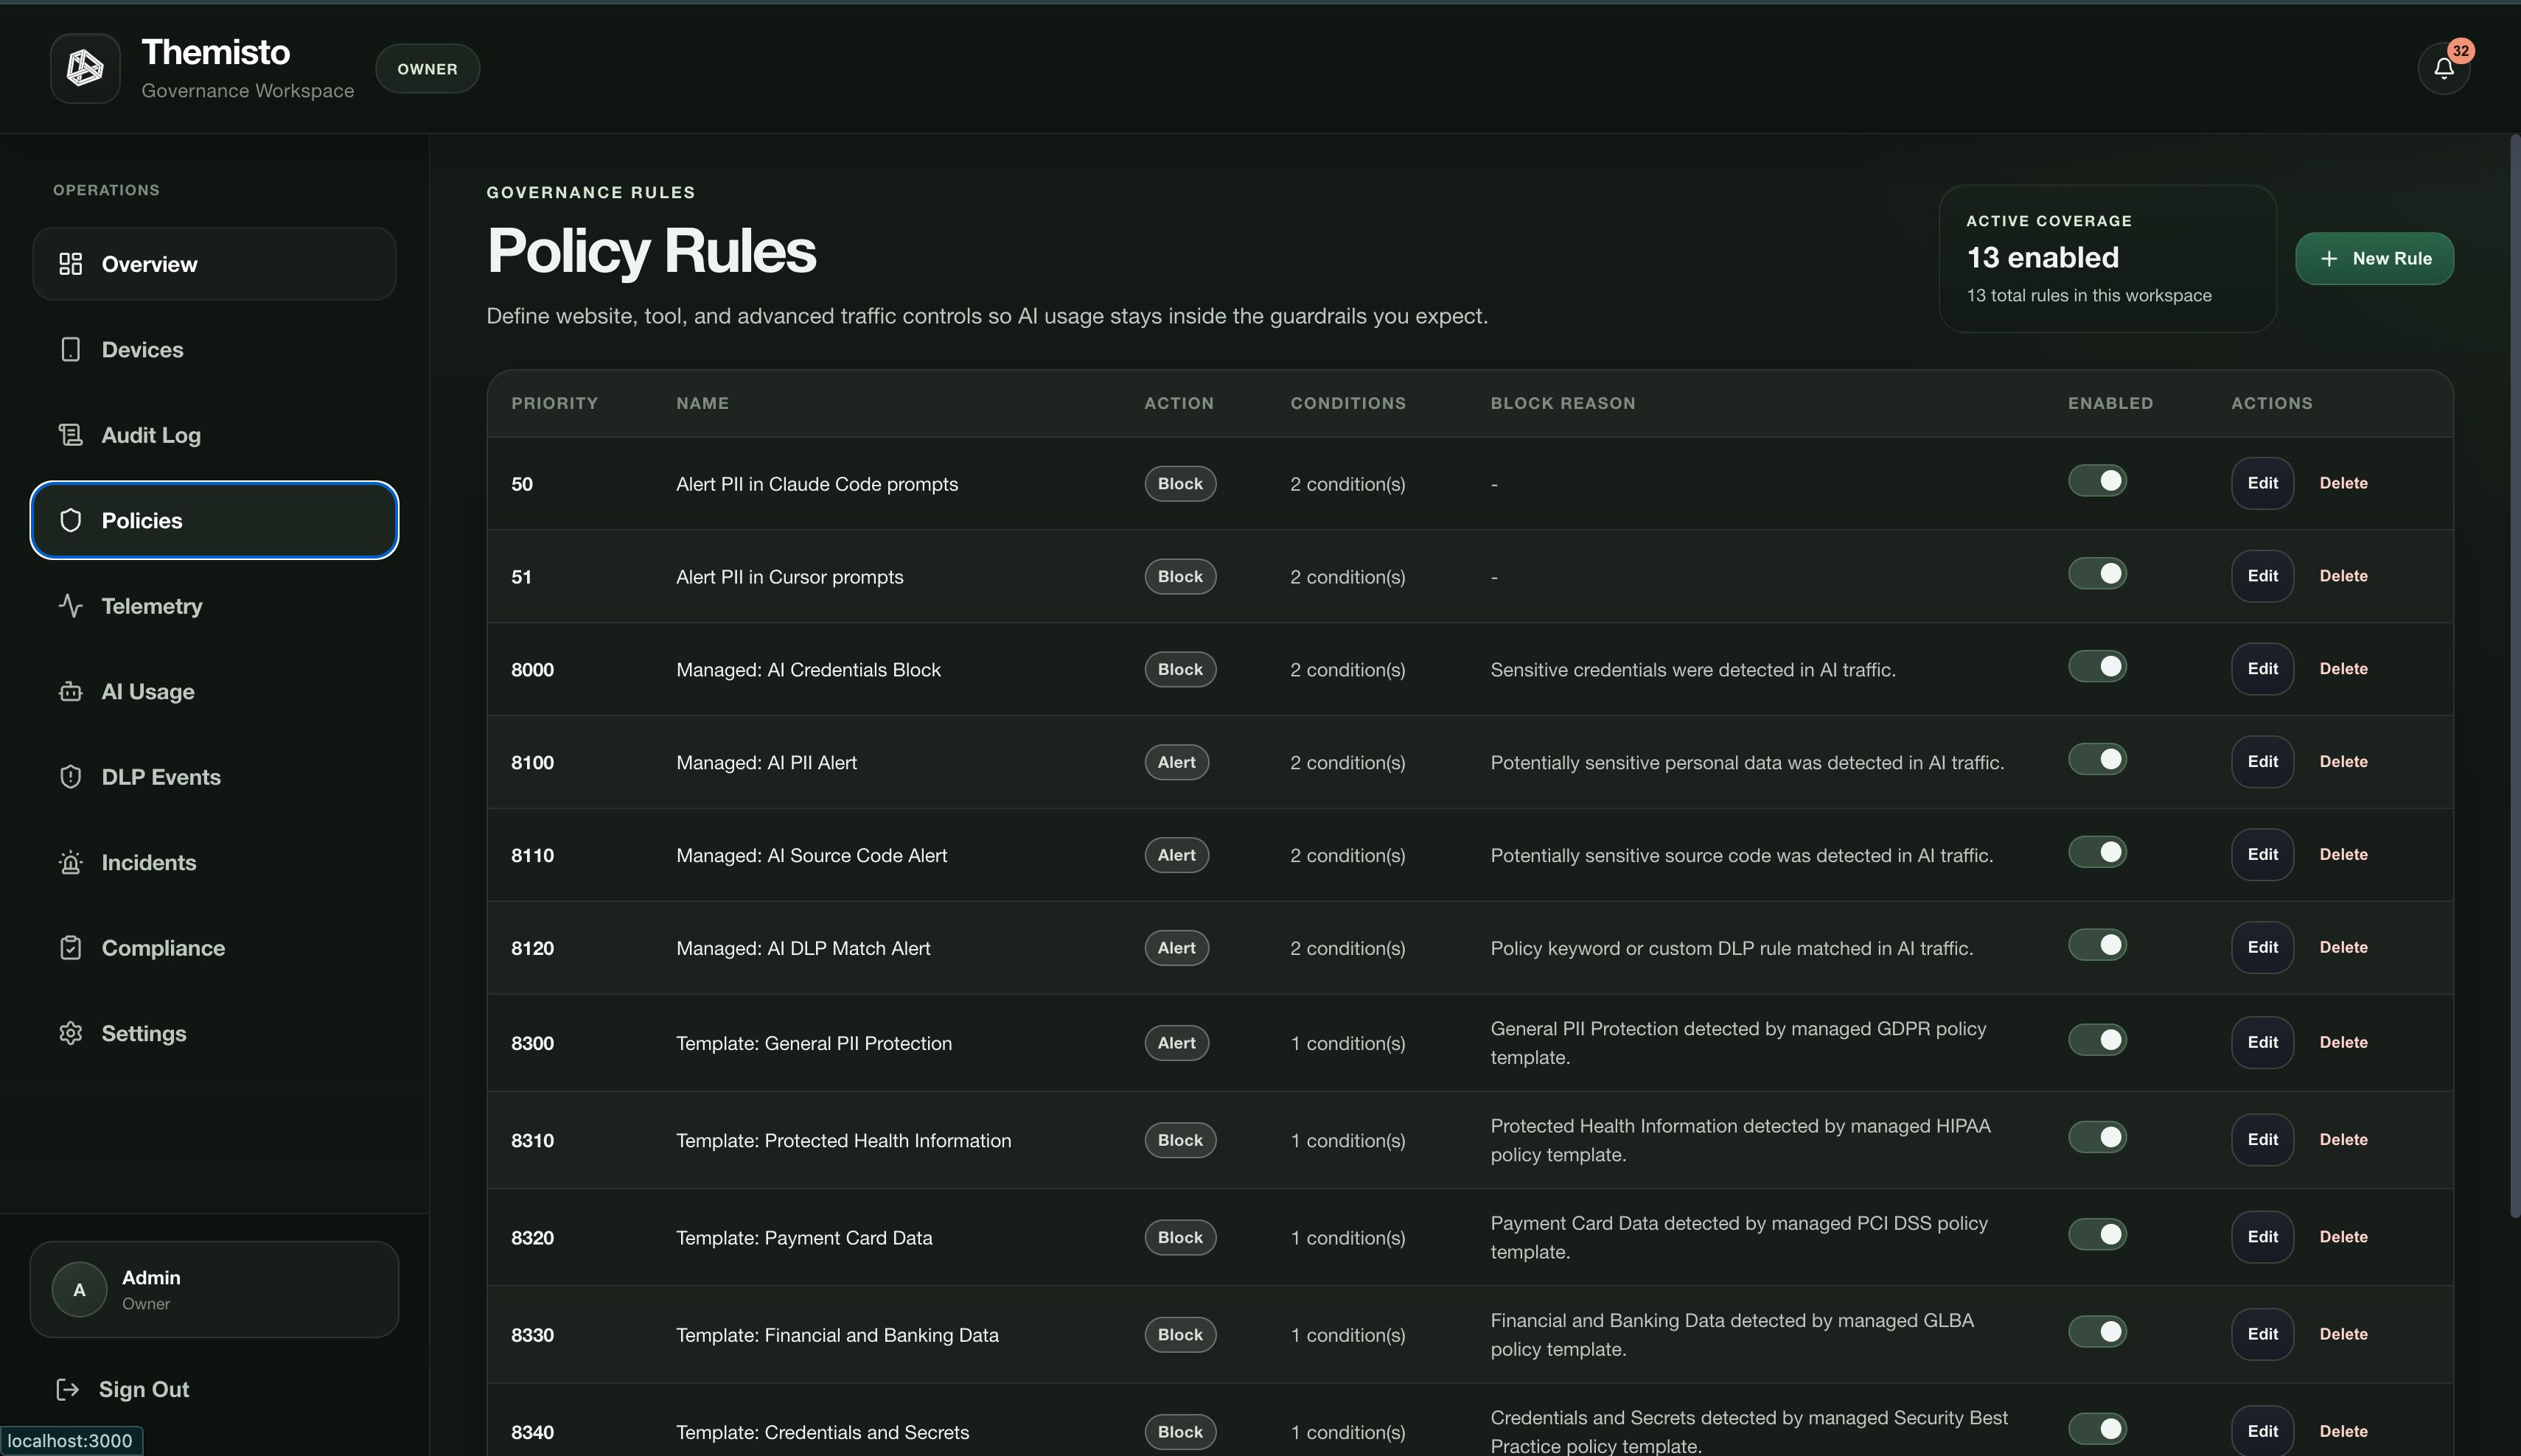Delete Template: Protected Health Information rule

click(2343, 1140)
